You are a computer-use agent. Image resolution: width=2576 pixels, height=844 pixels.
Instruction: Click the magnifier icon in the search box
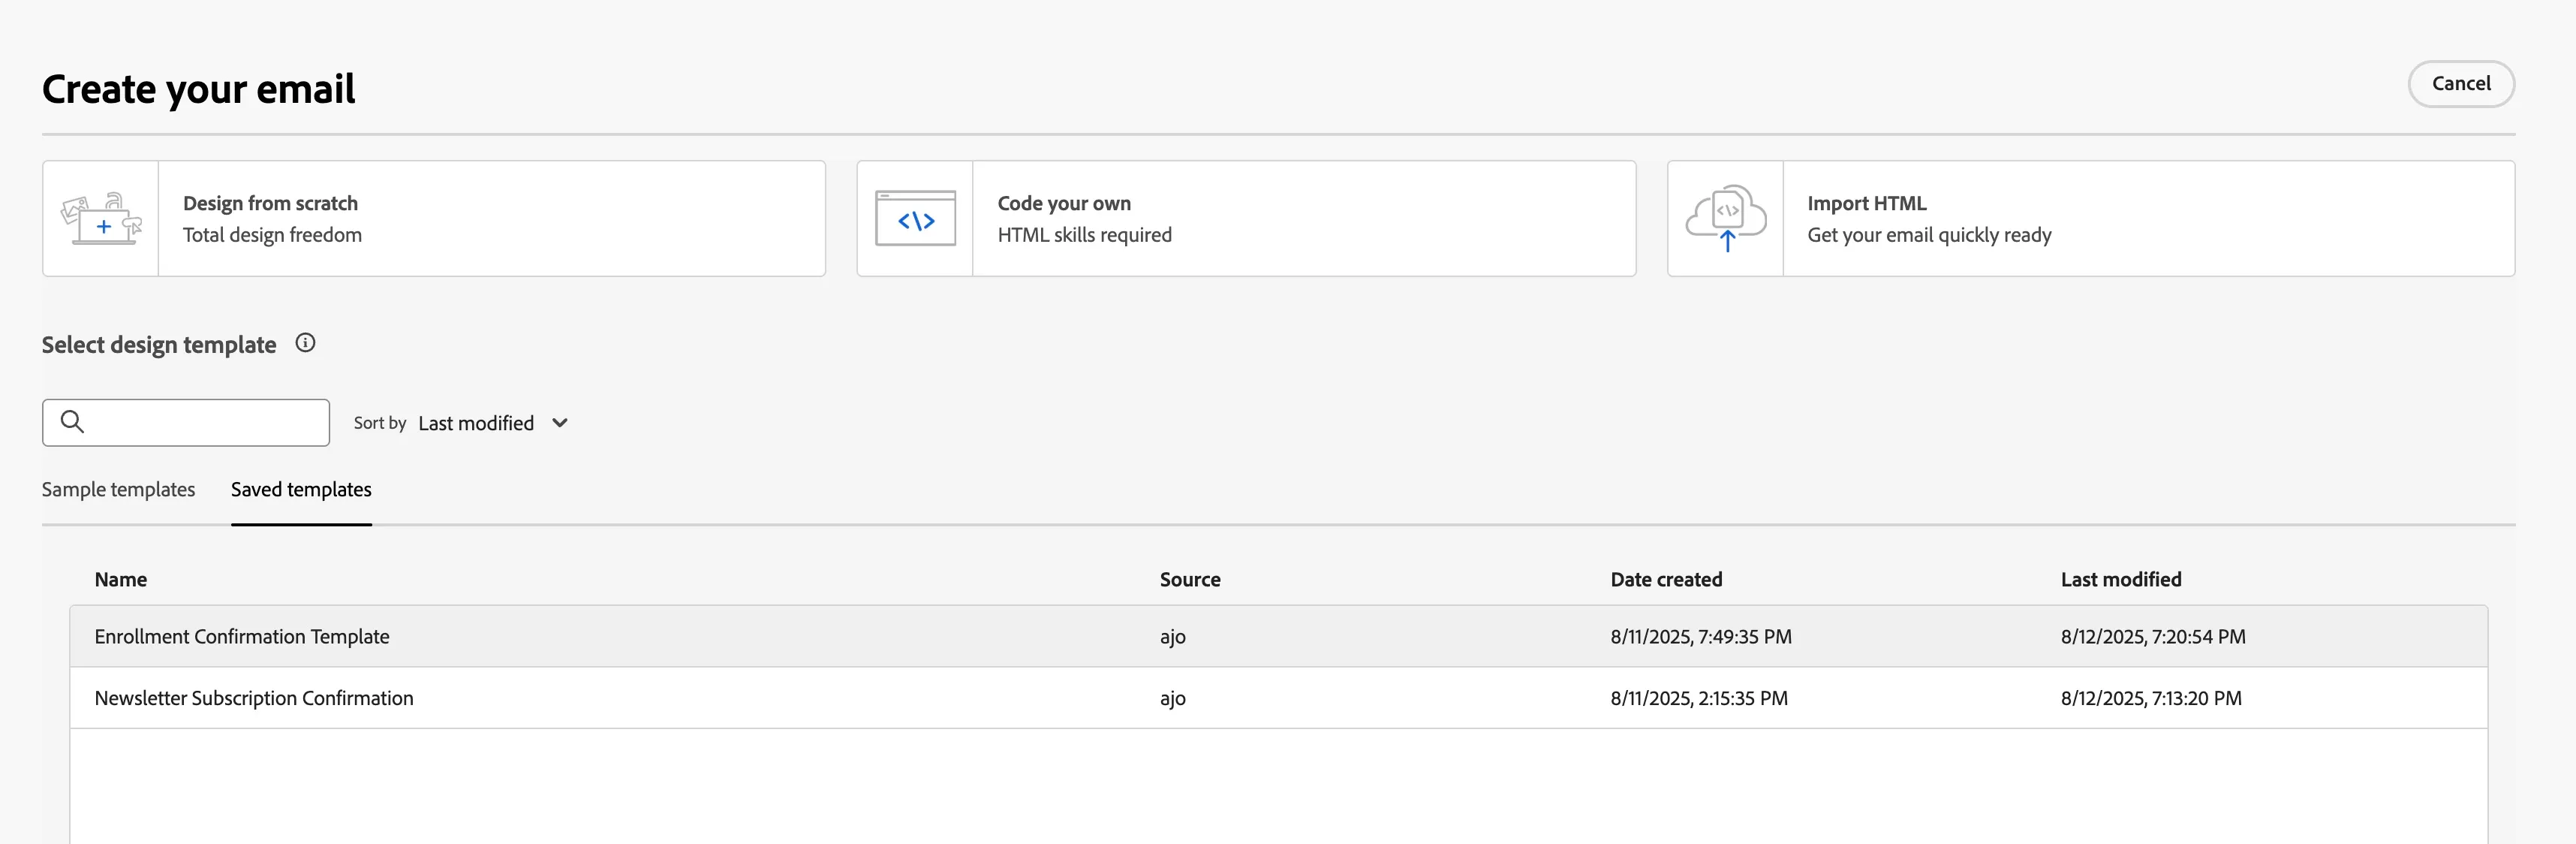click(x=72, y=422)
